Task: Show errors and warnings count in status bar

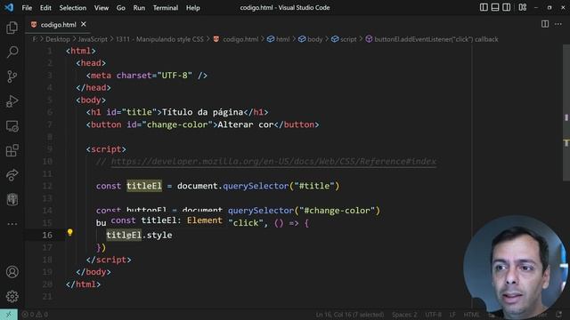Action: [35, 315]
